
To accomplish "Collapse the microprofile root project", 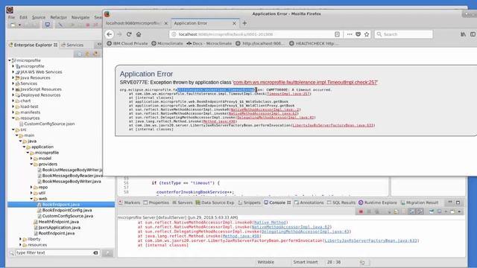I will pos(10,60).
